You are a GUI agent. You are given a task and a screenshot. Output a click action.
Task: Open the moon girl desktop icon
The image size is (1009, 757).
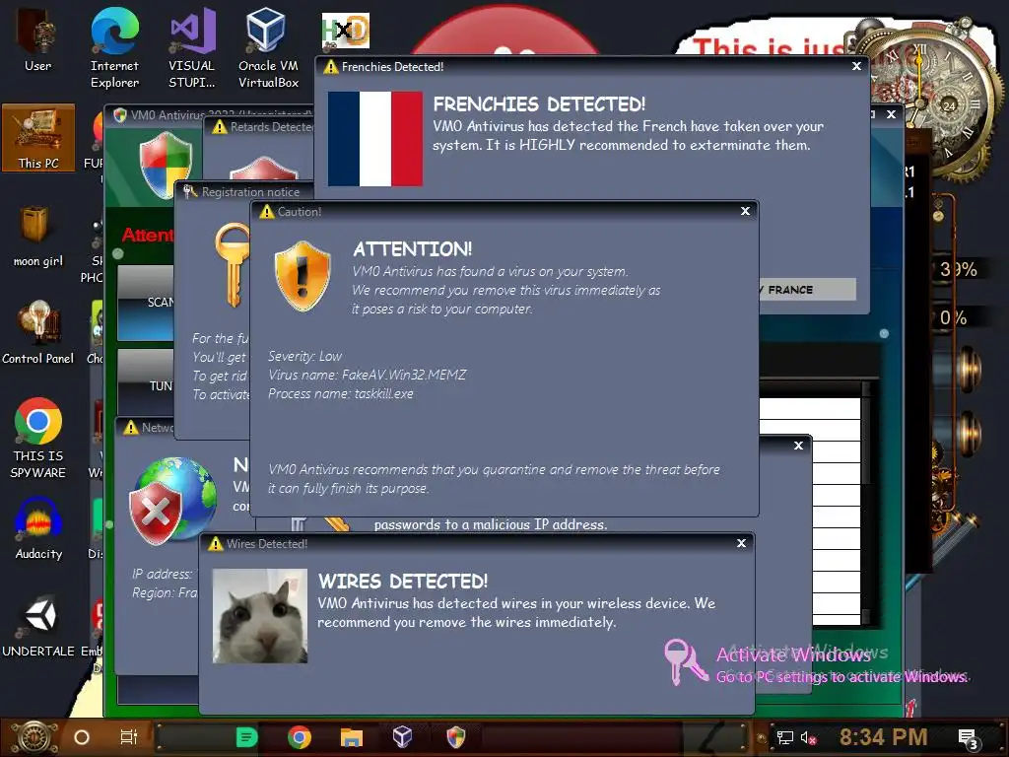click(x=38, y=236)
